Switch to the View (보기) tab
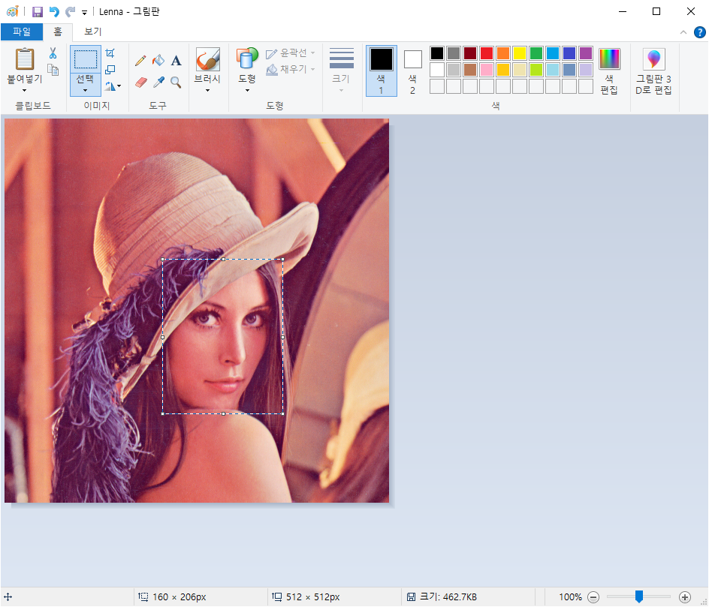This screenshot has width=709, height=607. pyautogui.click(x=92, y=32)
